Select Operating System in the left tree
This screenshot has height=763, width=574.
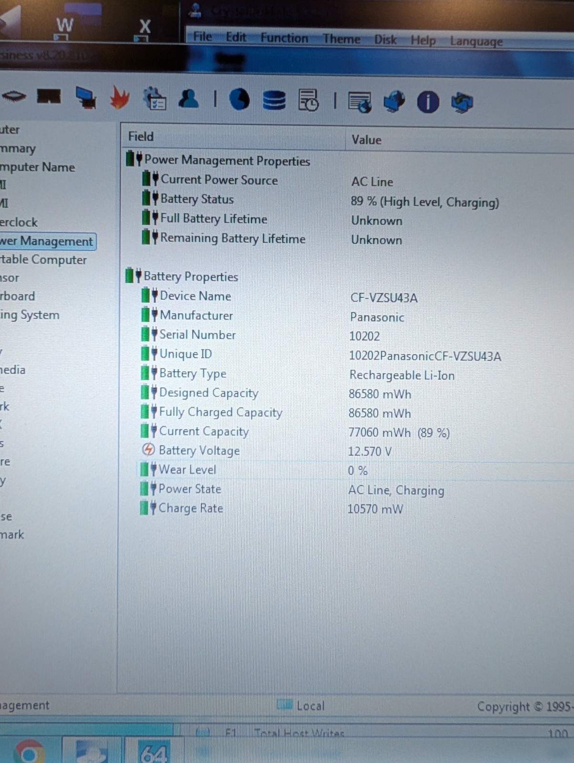click(x=30, y=315)
